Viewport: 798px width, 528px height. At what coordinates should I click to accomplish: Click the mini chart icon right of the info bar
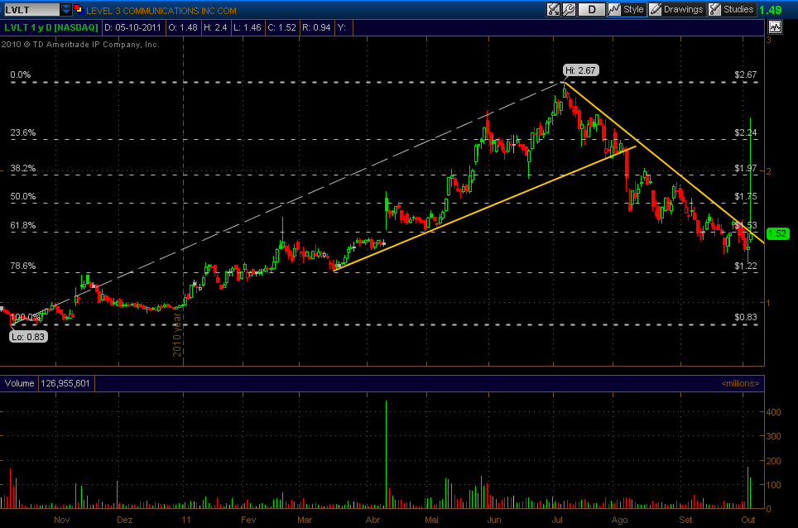tap(775, 27)
